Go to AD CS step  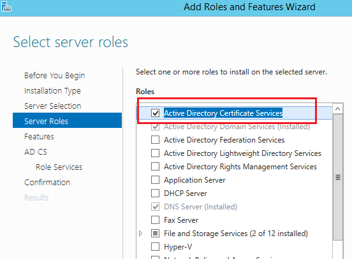(36, 152)
